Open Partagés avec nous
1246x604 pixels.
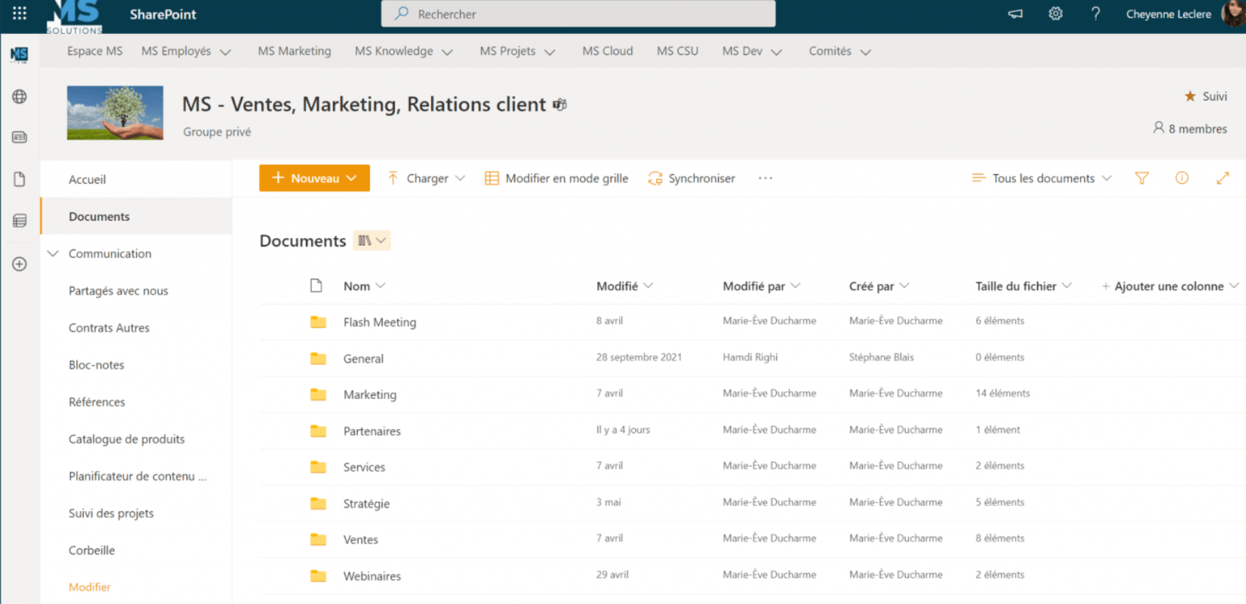(x=118, y=291)
